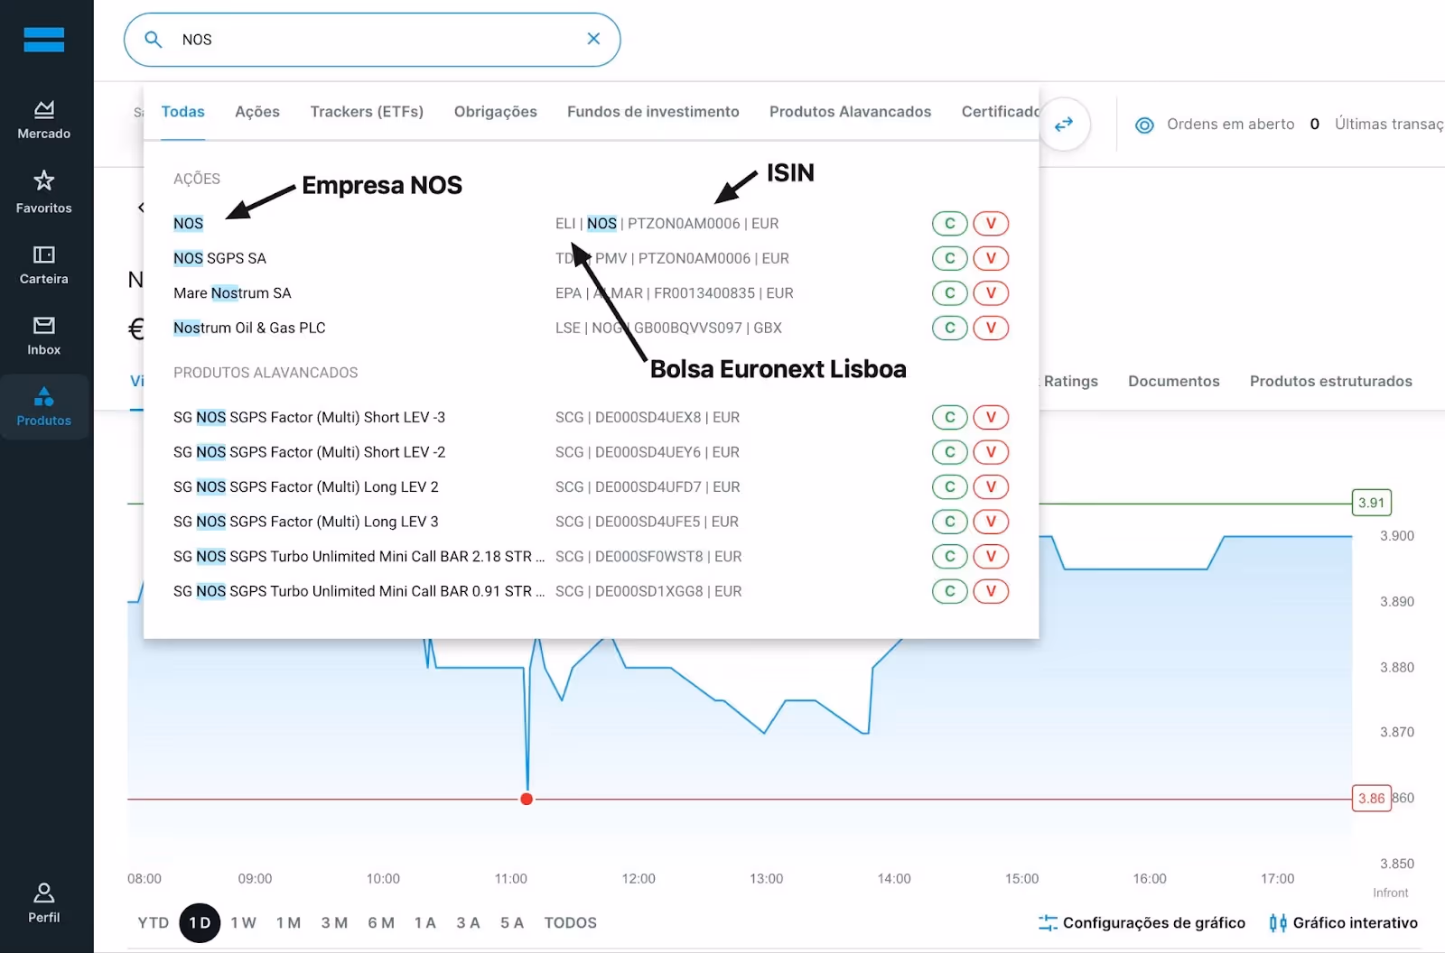
Task: Select the 1A chart range
Action: tap(425, 922)
